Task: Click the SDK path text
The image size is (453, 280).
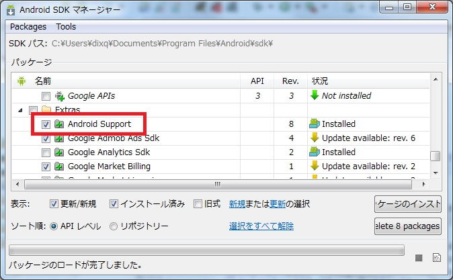Action: pyautogui.click(x=162, y=44)
